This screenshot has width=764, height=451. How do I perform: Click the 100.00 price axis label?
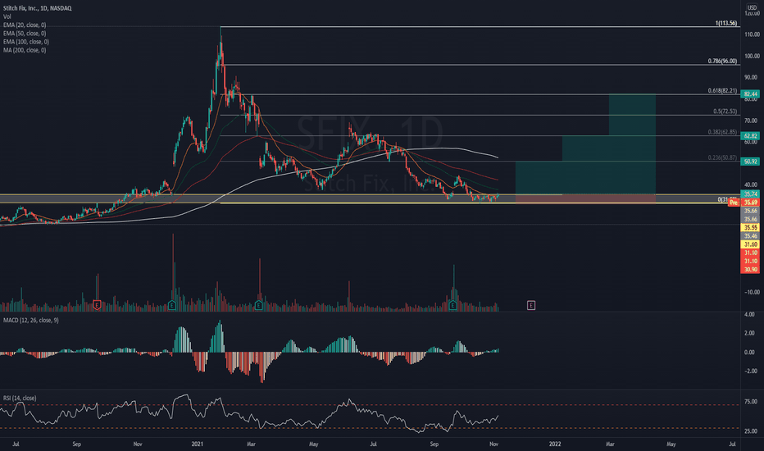[x=752, y=56]
